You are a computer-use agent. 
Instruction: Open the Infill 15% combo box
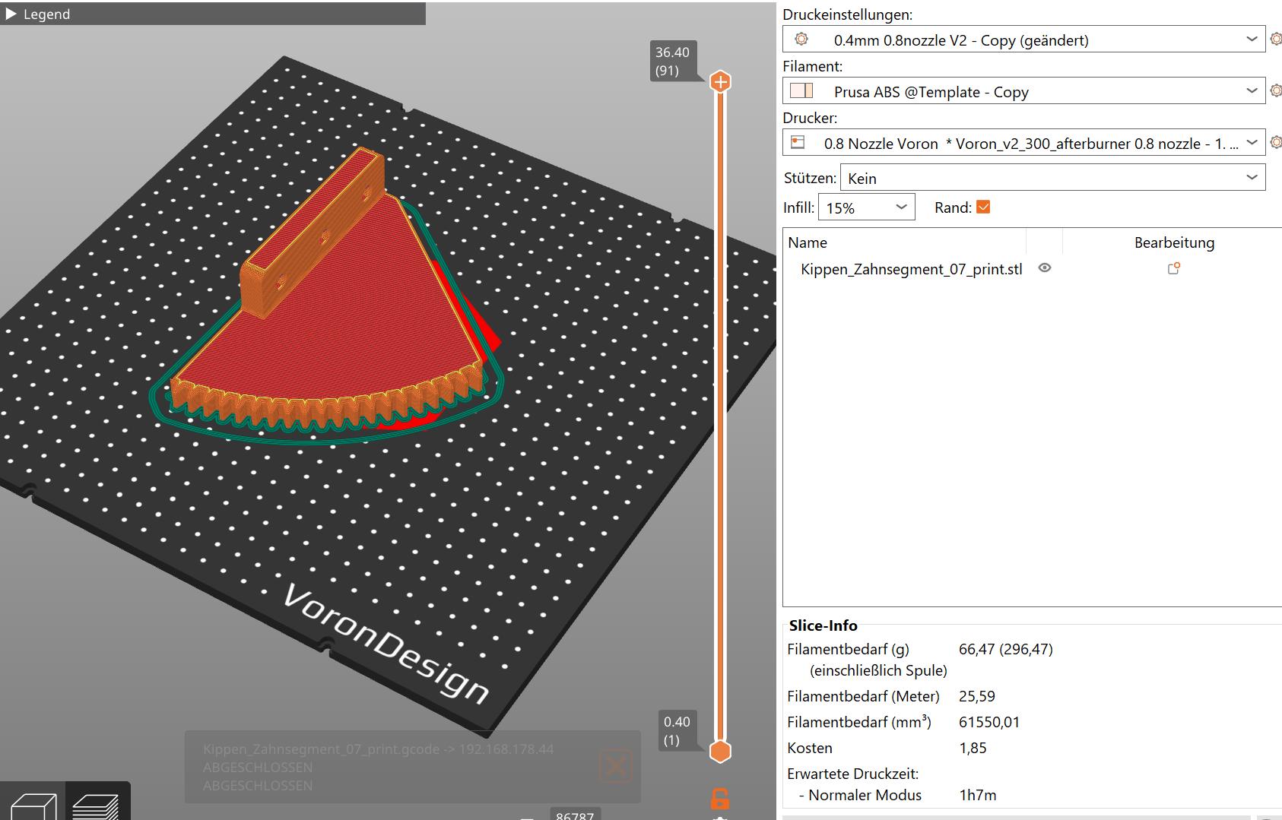click(866, 207)
